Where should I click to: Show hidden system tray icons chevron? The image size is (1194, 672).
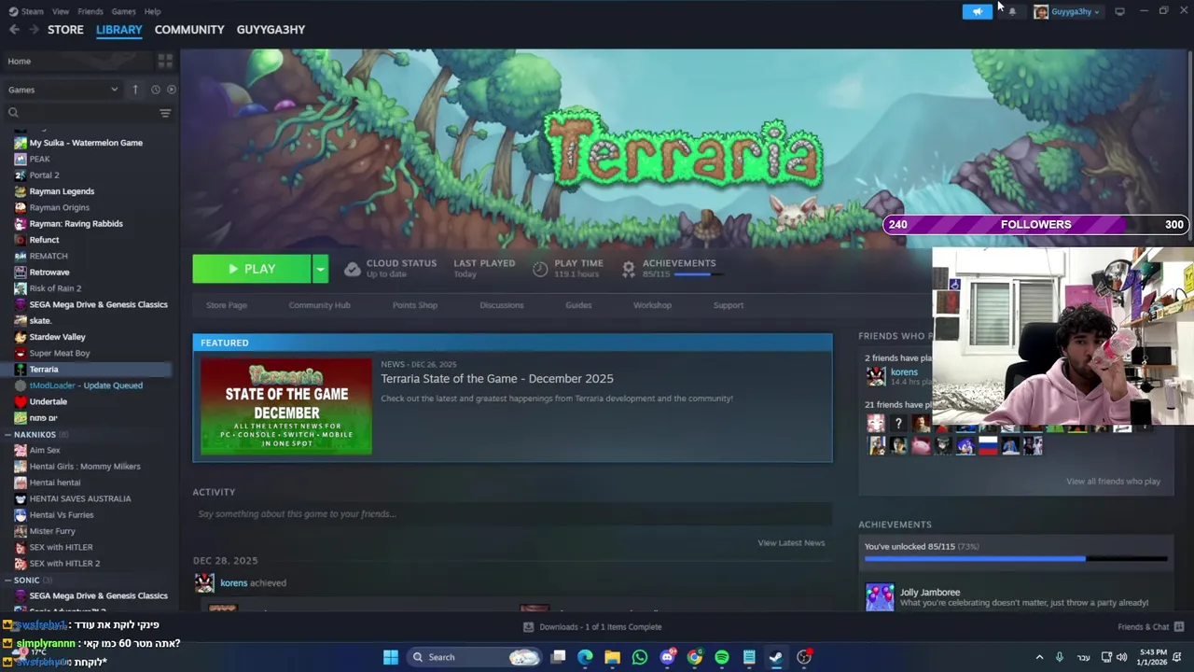click(1039, 657)
